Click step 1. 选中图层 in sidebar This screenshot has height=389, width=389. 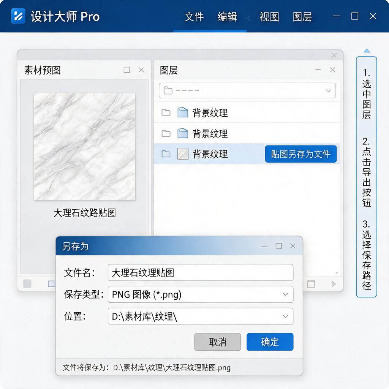click(367, 93)
